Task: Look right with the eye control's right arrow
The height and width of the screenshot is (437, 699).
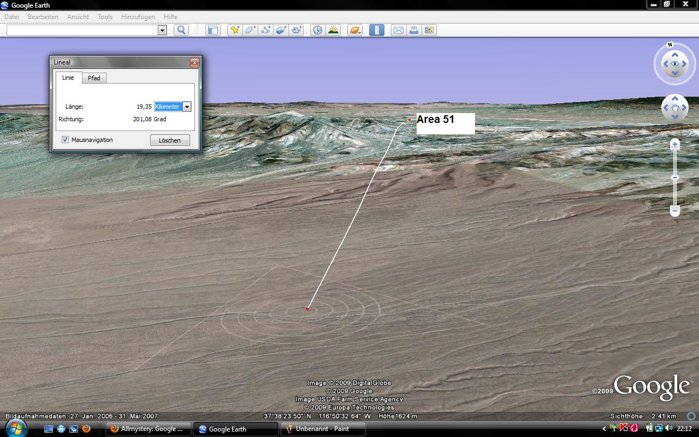Action: coord(685,64)
